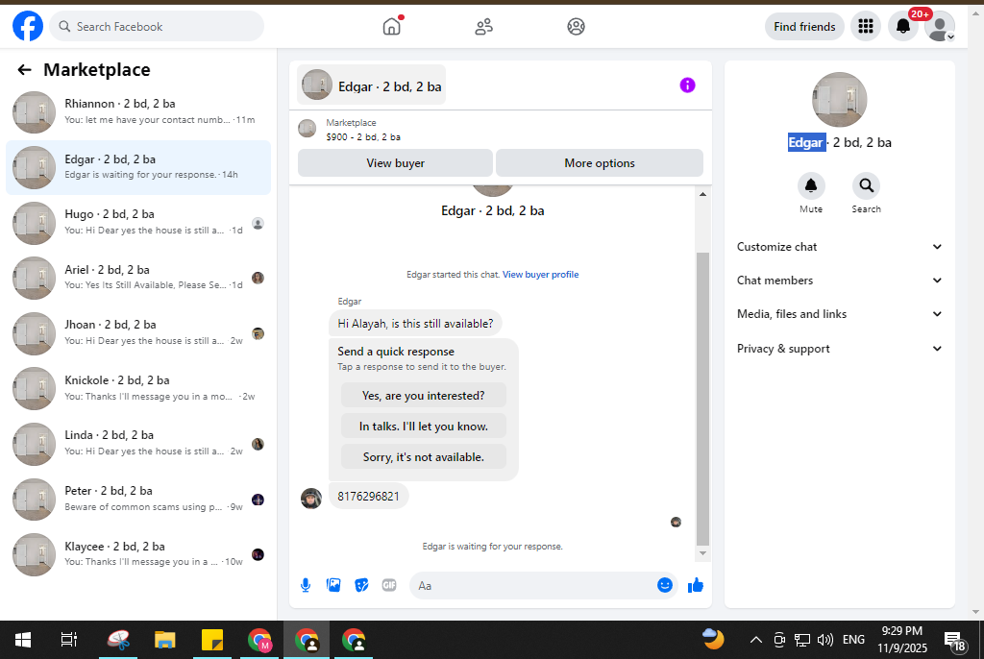Click the 8176296821 message bubble
The image size is (984, 659).
click(368, 497)
